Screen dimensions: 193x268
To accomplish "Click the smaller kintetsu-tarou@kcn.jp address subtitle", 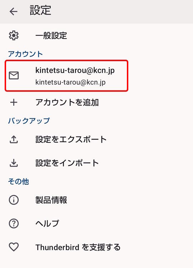I will pos(70,83).
